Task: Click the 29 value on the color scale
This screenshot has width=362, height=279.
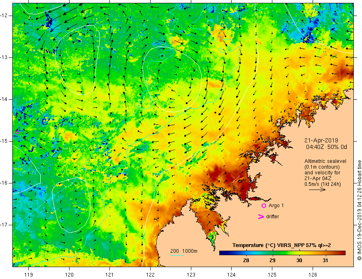Action: coord(272,261)
